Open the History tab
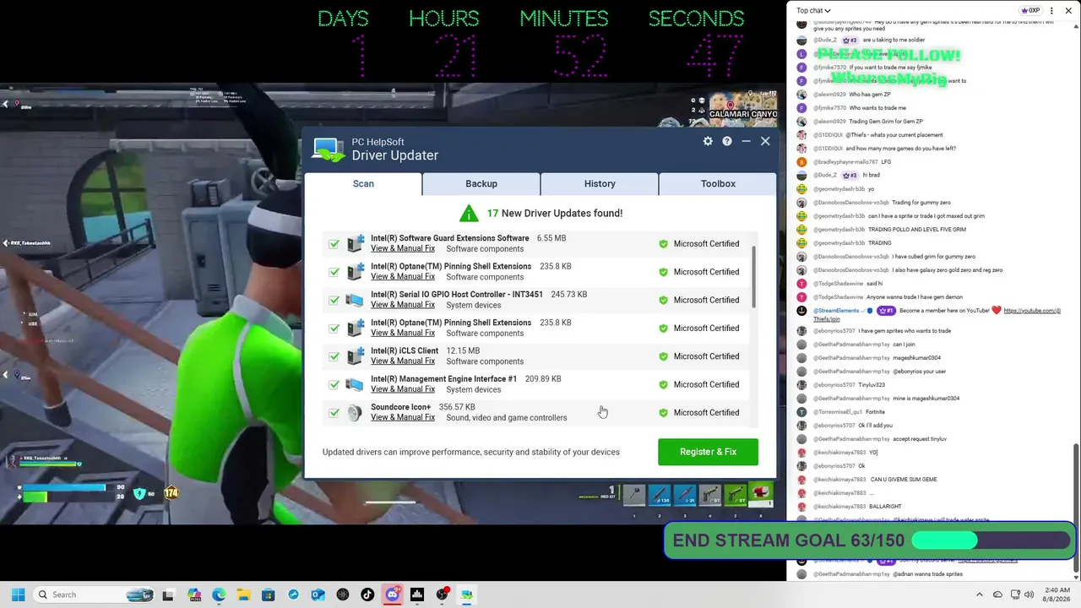Screen dimensions: 1081x608 600,183
